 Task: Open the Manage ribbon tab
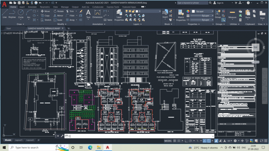[65, 7]
